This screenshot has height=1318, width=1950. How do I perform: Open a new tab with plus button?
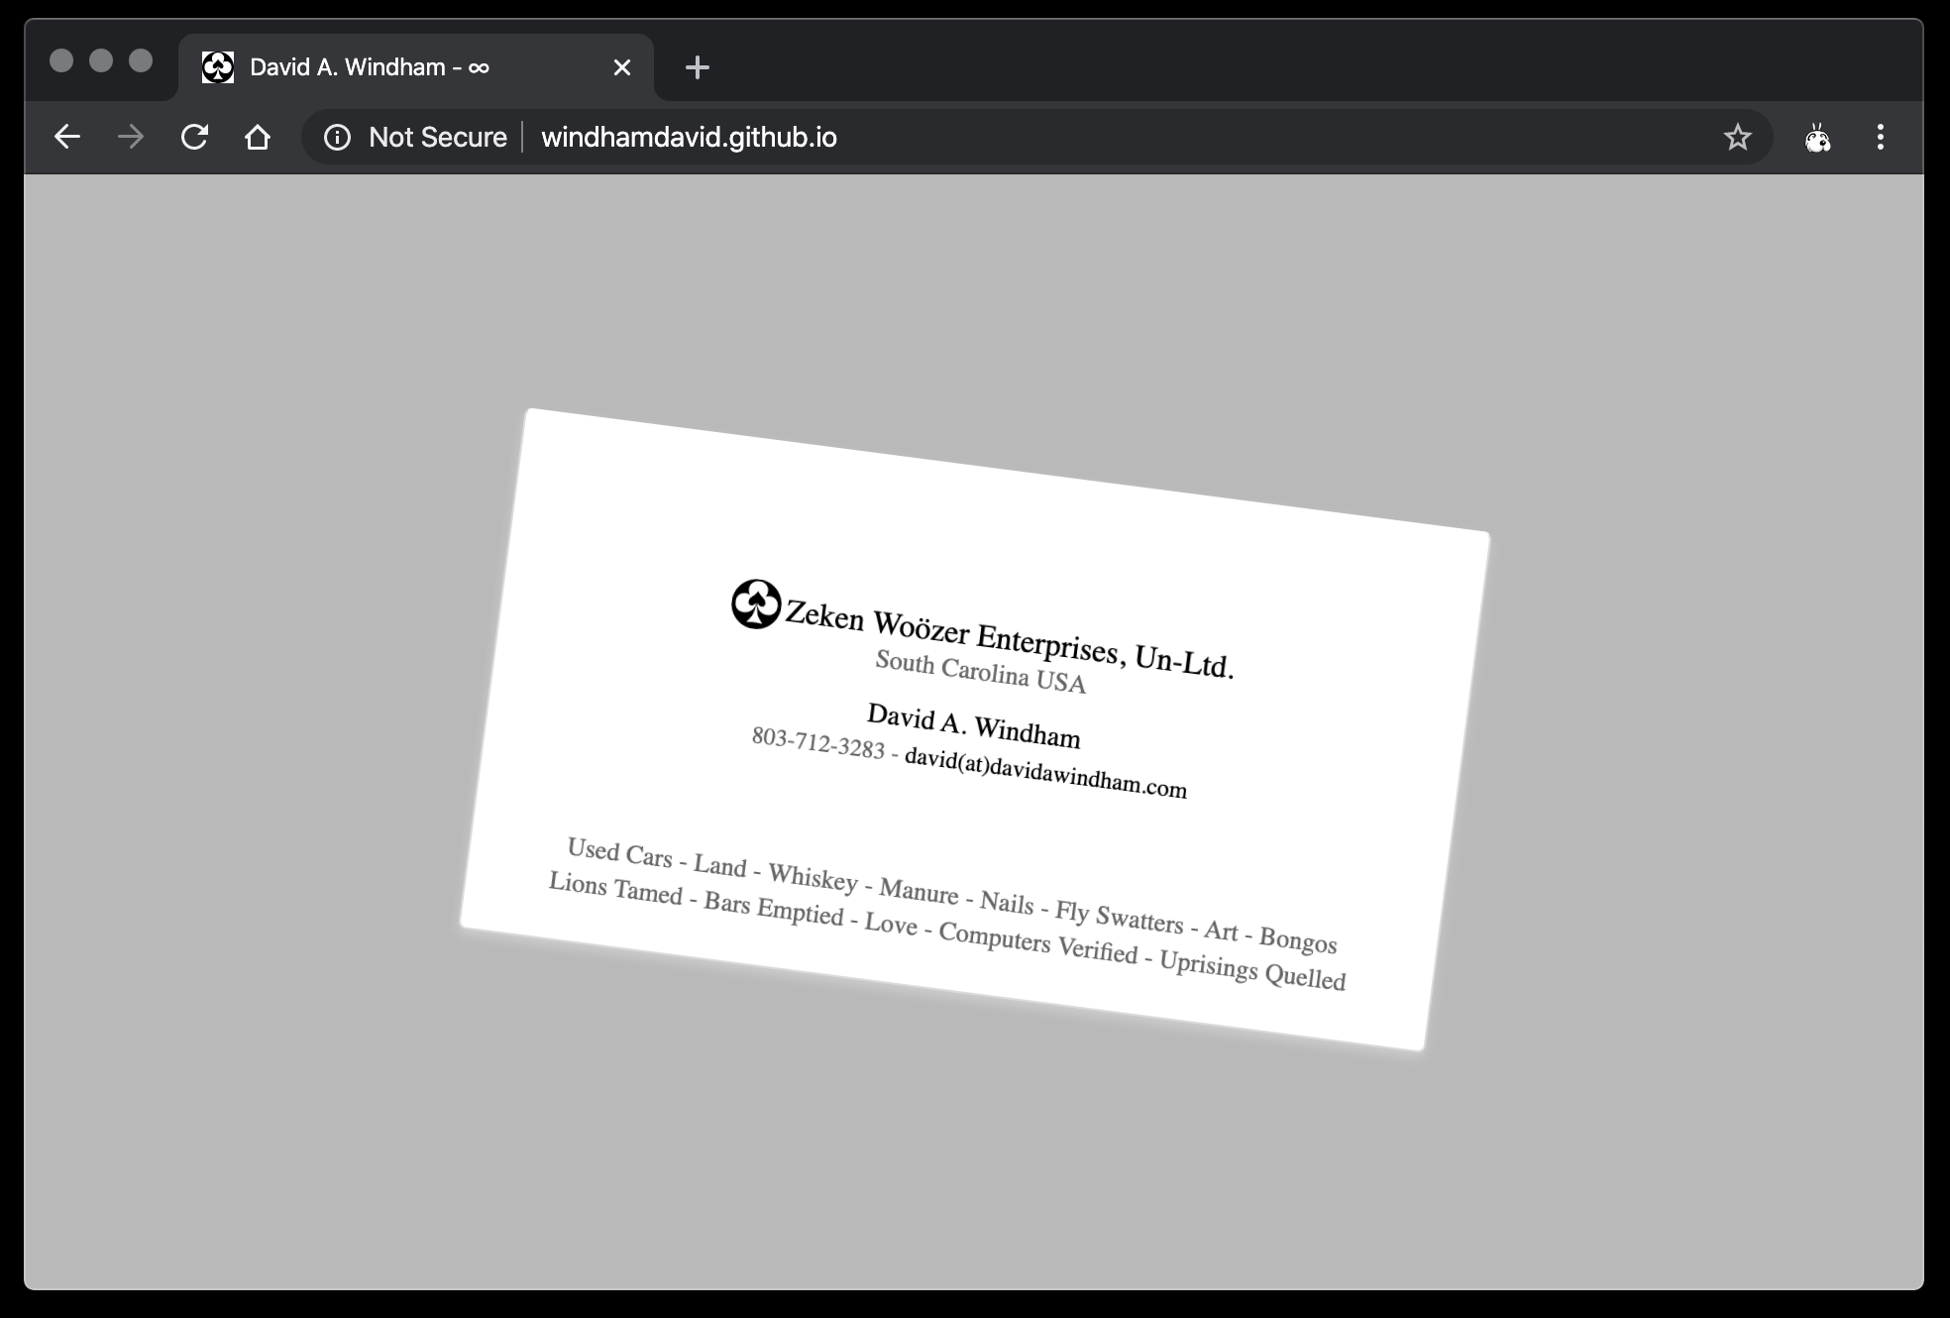pos(698,67)
